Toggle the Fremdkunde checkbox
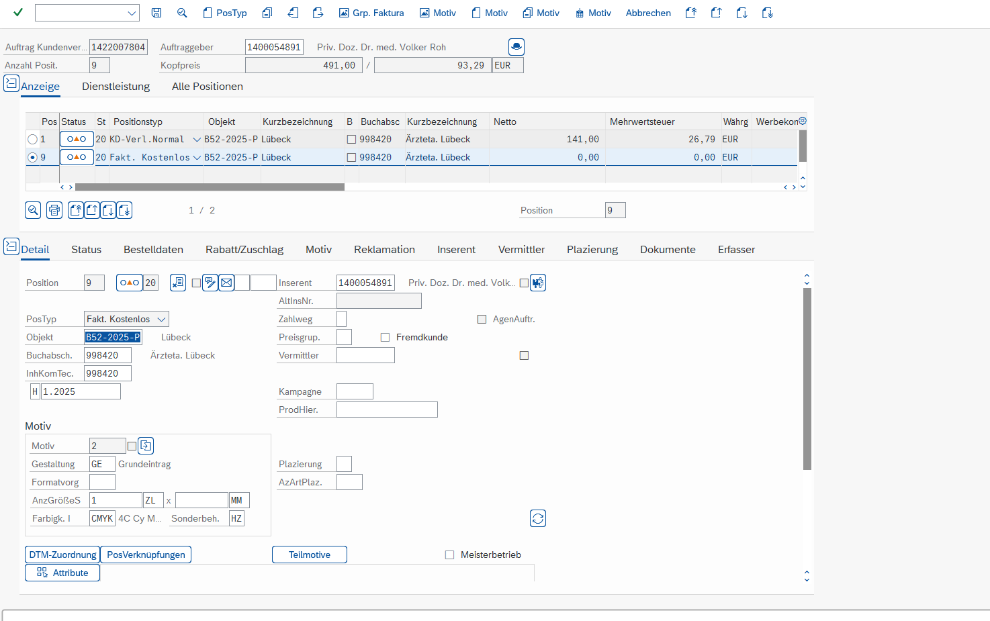This screenshot has height=621, width=990. (x=385, y=338)
